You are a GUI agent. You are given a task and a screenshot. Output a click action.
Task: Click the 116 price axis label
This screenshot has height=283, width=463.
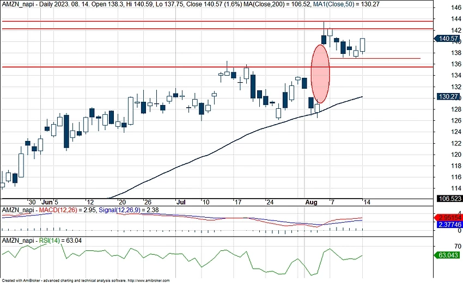[x=456, y=177]
